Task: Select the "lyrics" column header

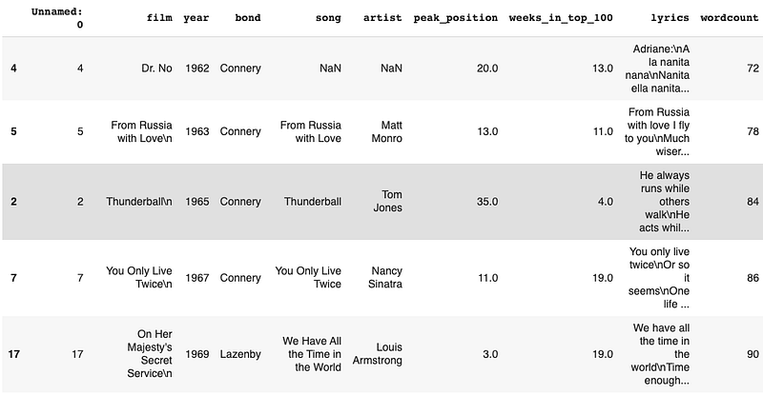Action: point(670,19)
